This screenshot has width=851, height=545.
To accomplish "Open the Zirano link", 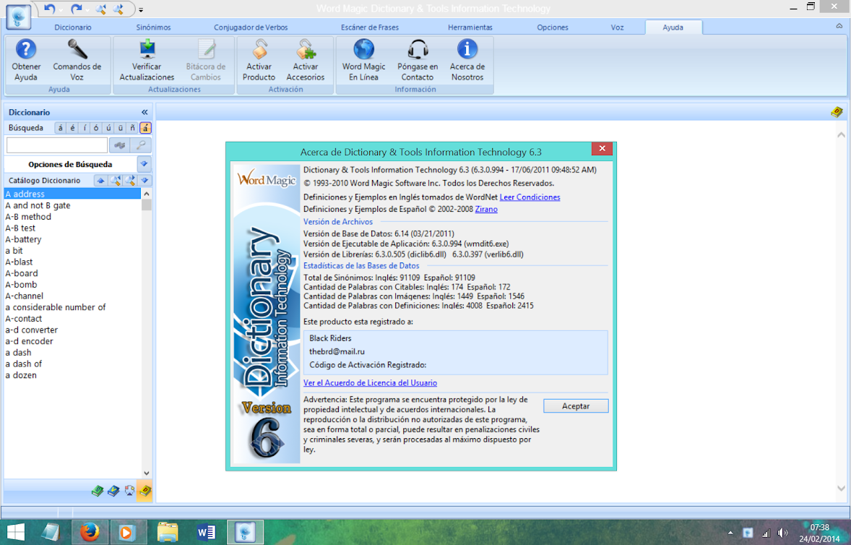I will coord(486,209).
